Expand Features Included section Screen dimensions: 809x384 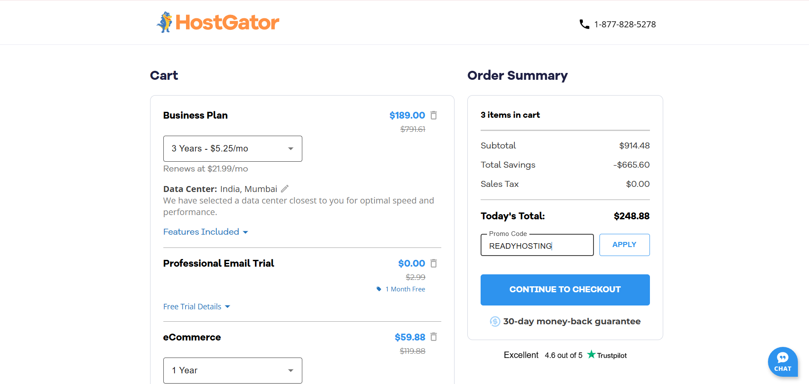(206, 232)
